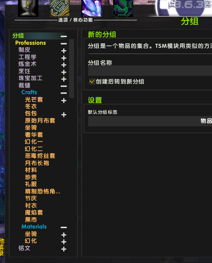
Task: Expand the 珠宝加工 group
Action: [64, 79]
